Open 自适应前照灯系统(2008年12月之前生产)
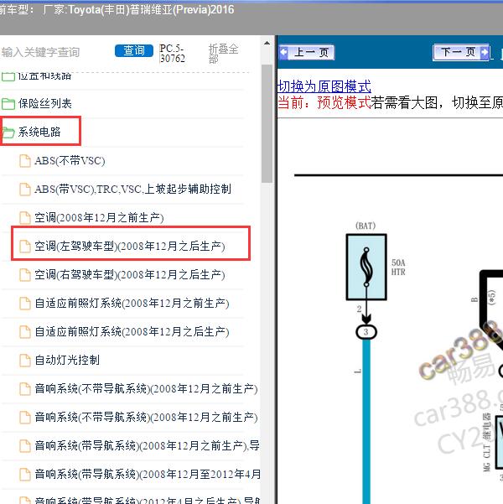 coord(132,303)
